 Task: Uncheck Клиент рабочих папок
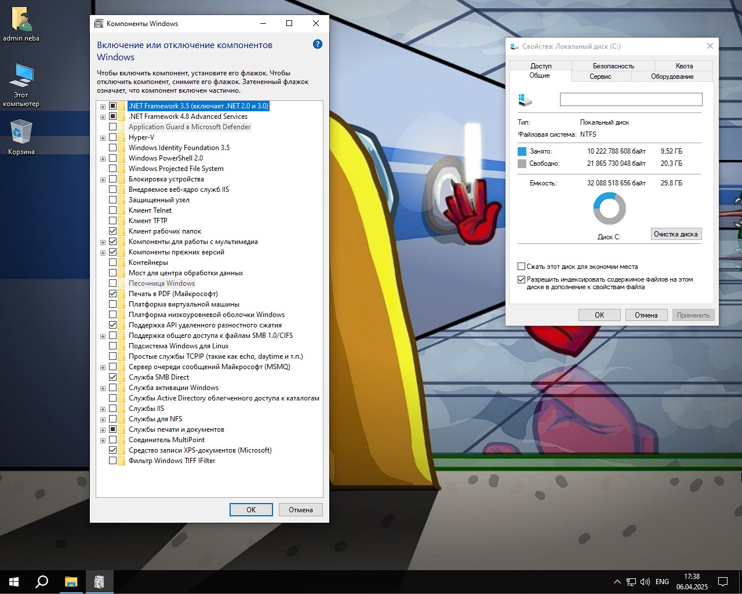pyautogui.click(x=113, y=231)
